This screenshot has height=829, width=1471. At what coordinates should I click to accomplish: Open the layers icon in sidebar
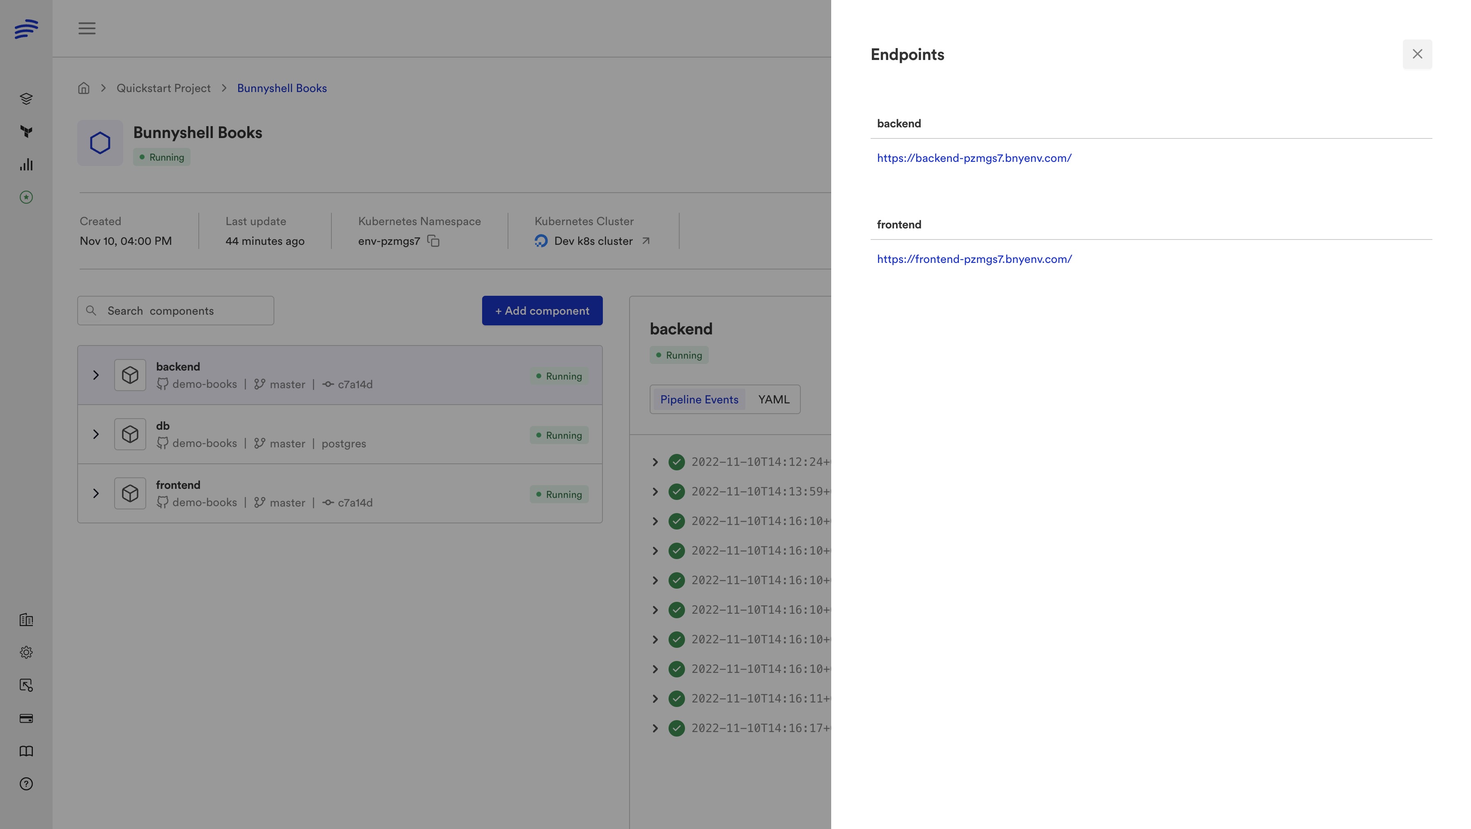pyautogui.click(x=26, y=99)
